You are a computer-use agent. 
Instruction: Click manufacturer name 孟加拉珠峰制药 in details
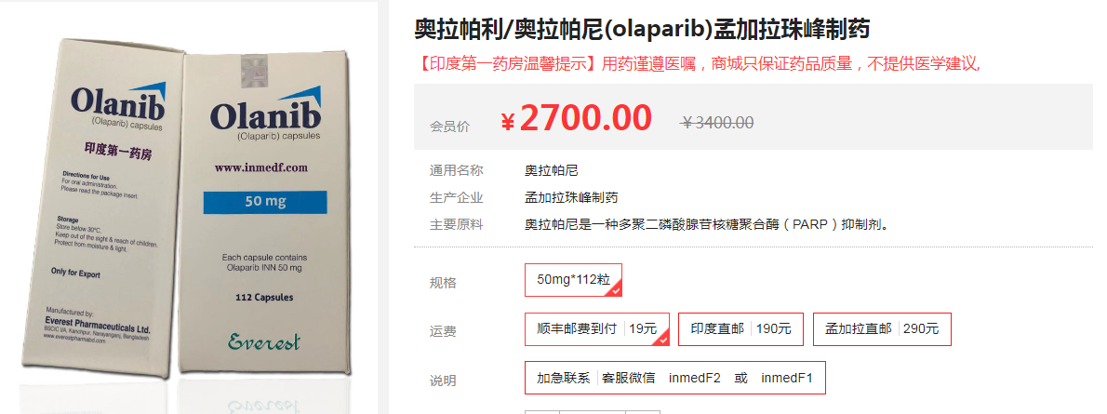point(571,197)
